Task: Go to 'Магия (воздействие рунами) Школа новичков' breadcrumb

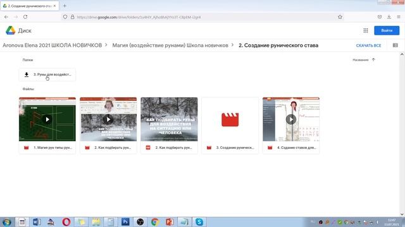Action: click(170, 45)
